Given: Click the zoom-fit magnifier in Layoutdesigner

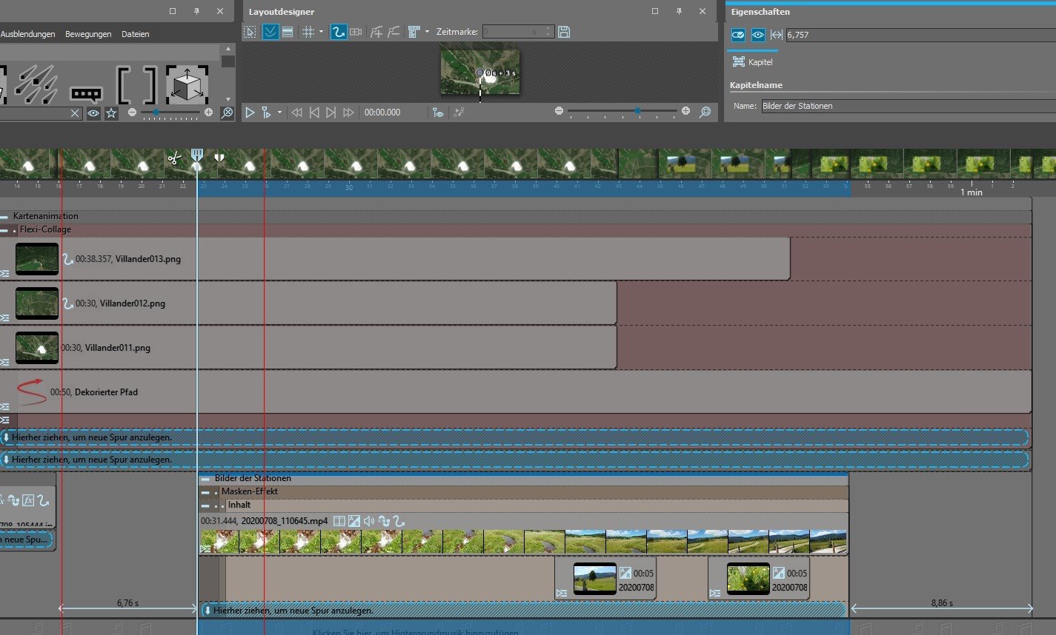Looking at the screenshot, I should [x=705, y=112].
